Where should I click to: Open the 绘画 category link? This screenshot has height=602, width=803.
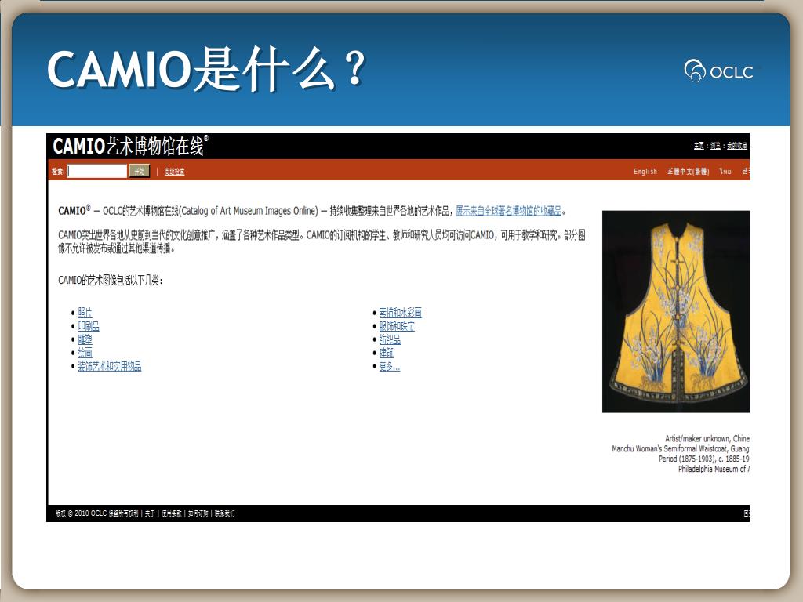pos(85,352)
